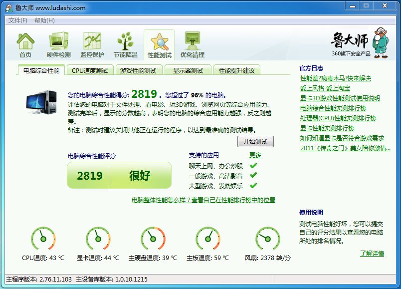Click the CPU温度 gauge dial
Screen dimensions: 401x289
43,239
